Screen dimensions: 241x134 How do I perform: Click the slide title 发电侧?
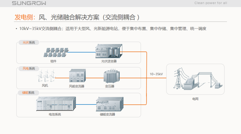(25, 17)
